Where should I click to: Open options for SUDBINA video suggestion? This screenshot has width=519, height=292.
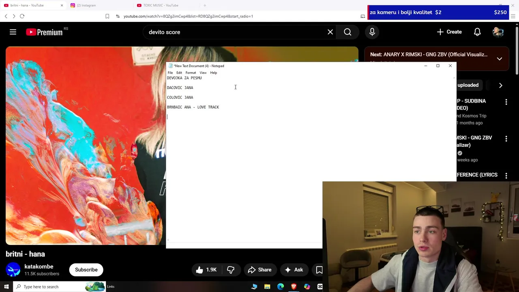(506, 102)
